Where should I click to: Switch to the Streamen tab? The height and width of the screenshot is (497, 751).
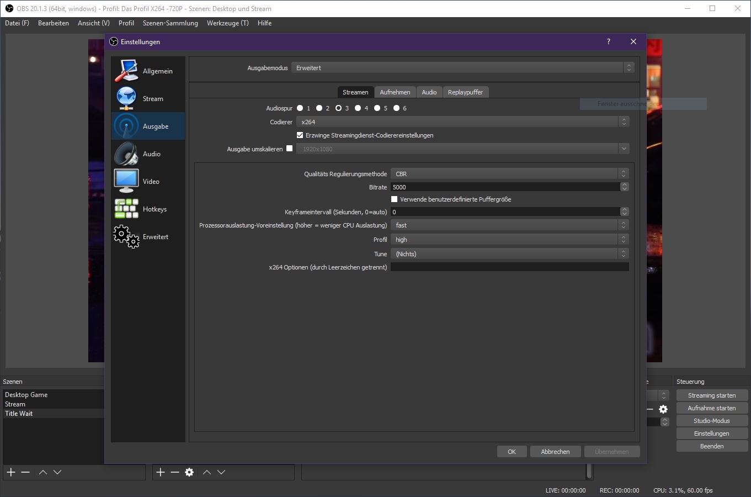355,92
